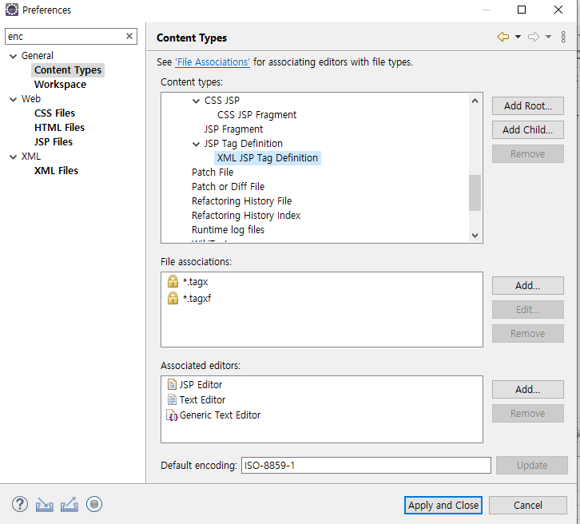
Task: Collapse the General tree node
Action: coord(14,56)
